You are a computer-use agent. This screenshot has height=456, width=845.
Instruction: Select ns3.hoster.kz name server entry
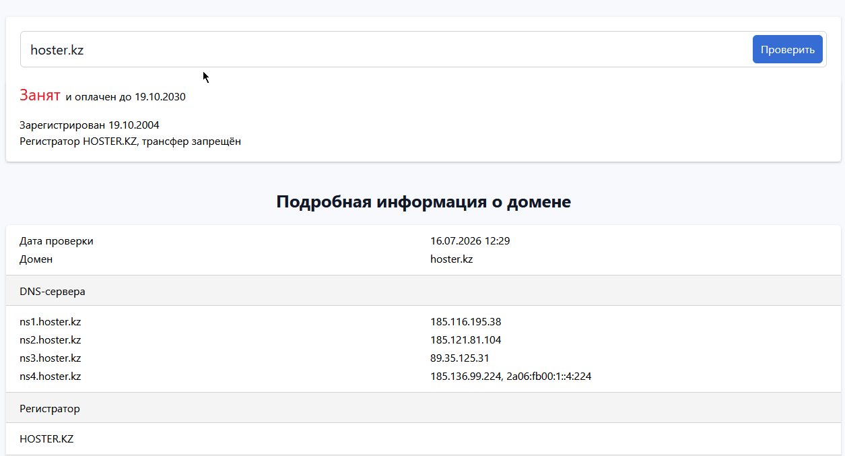[50, 358]
